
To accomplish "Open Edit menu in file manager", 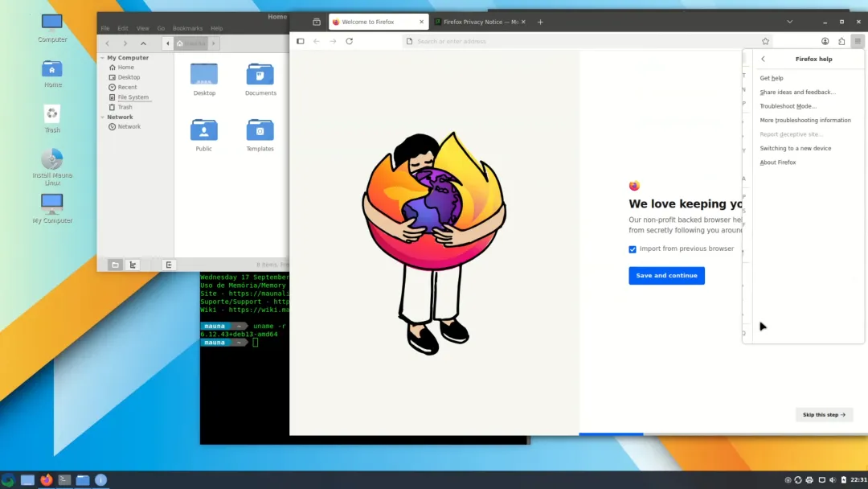I will pos(123,28).
